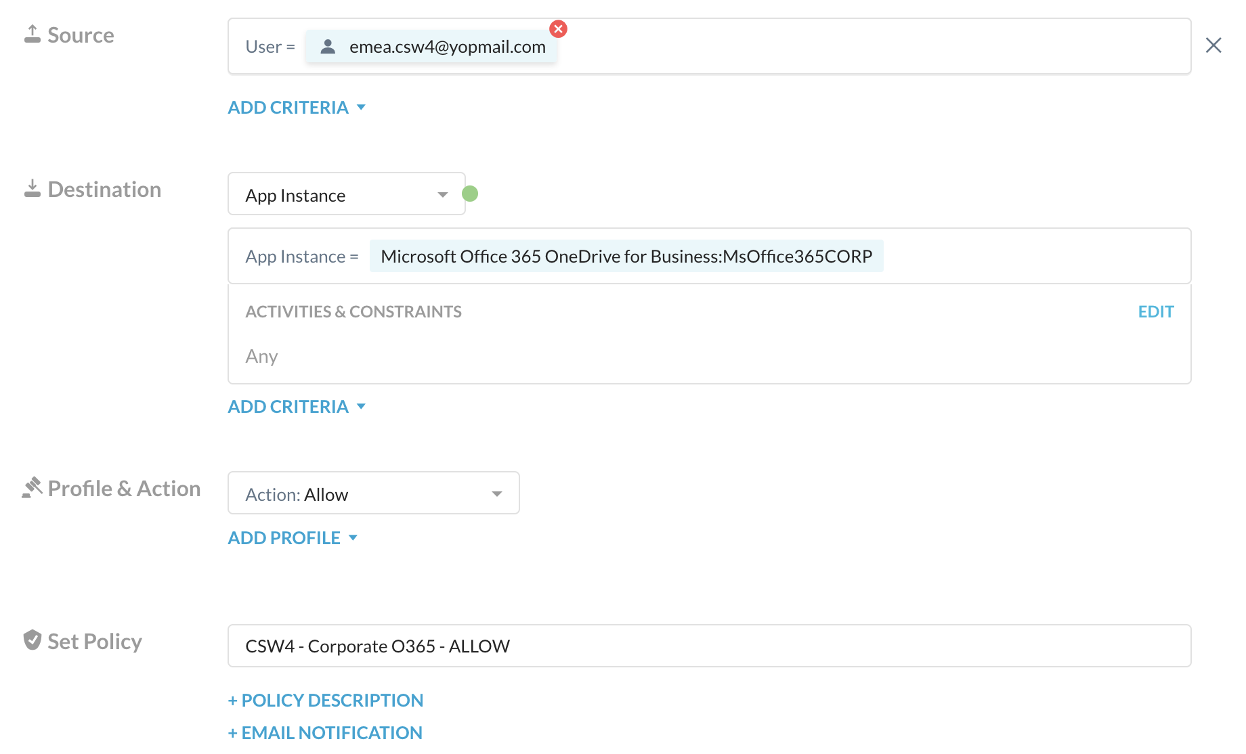Click the user avatar icon in Source
The height and width of the screenshot is (754, 1246).
click(328, 47)
